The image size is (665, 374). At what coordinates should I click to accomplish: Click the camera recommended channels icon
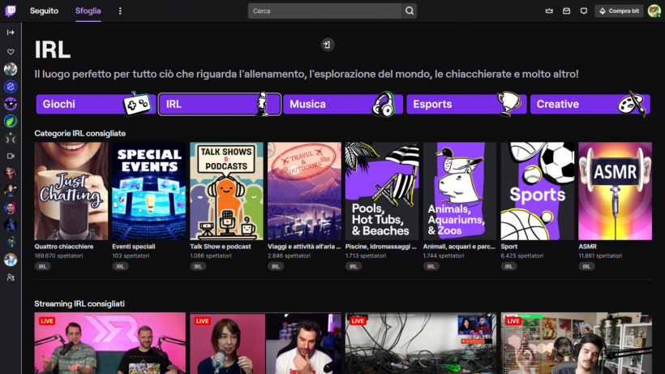(11, 156)
